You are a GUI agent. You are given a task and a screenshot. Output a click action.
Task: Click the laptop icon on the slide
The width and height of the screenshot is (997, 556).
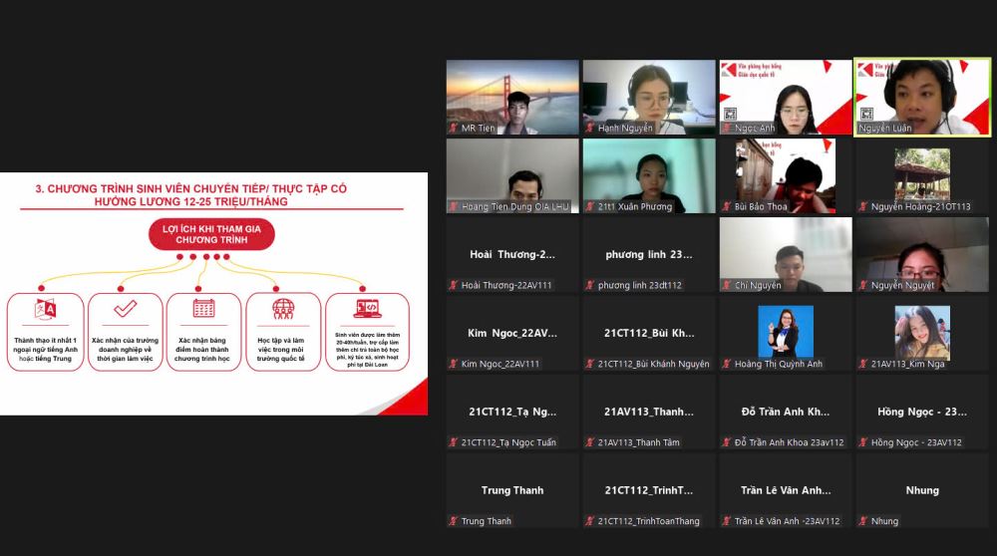coord(367,307)
